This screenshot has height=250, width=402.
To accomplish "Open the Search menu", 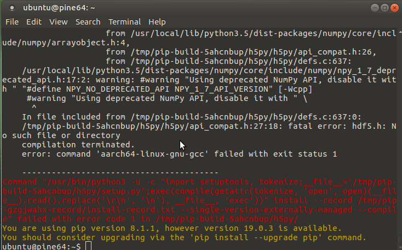I will click(x=88, y=22).
